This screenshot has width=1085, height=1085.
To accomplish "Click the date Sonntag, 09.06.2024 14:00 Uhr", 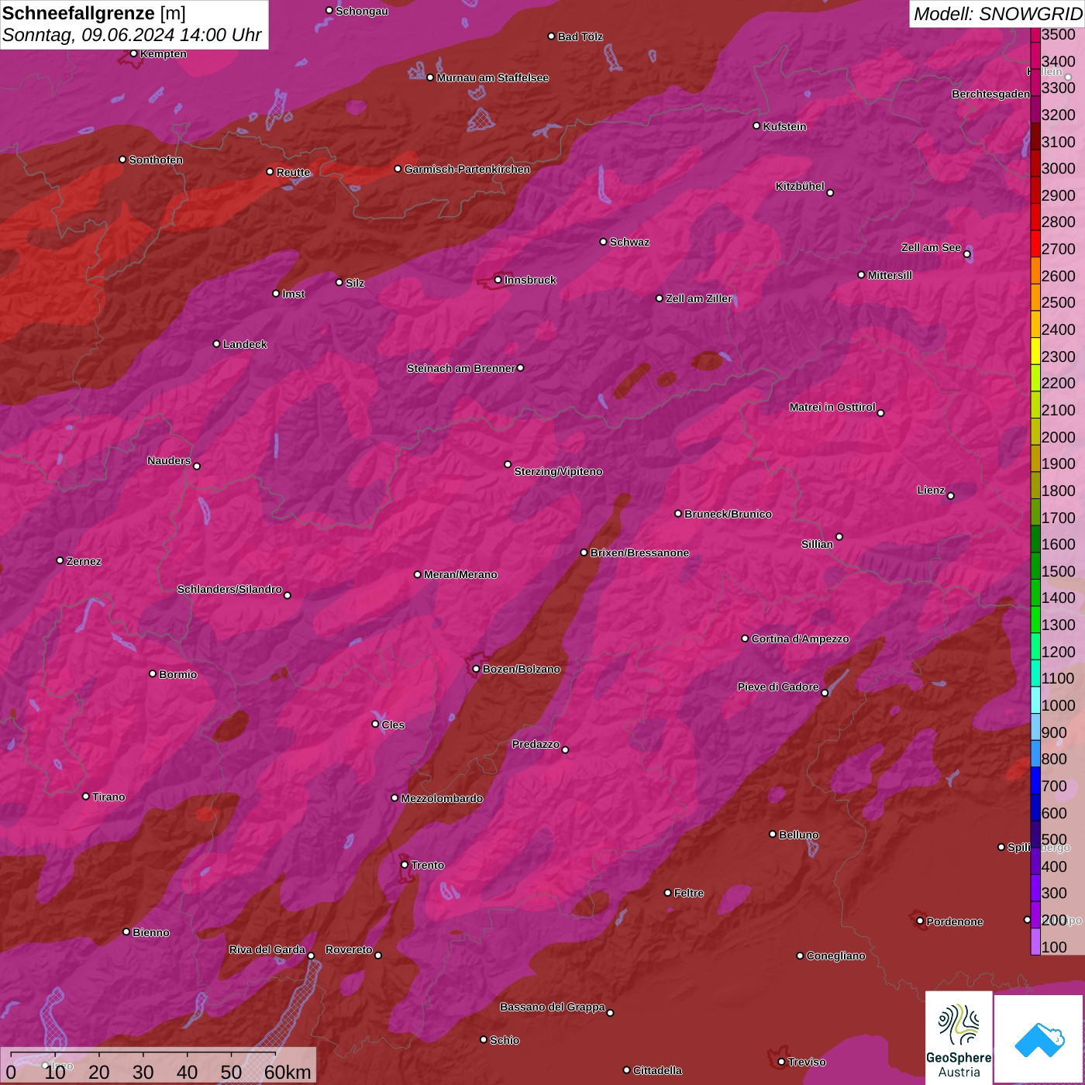I will pos(132,36).
